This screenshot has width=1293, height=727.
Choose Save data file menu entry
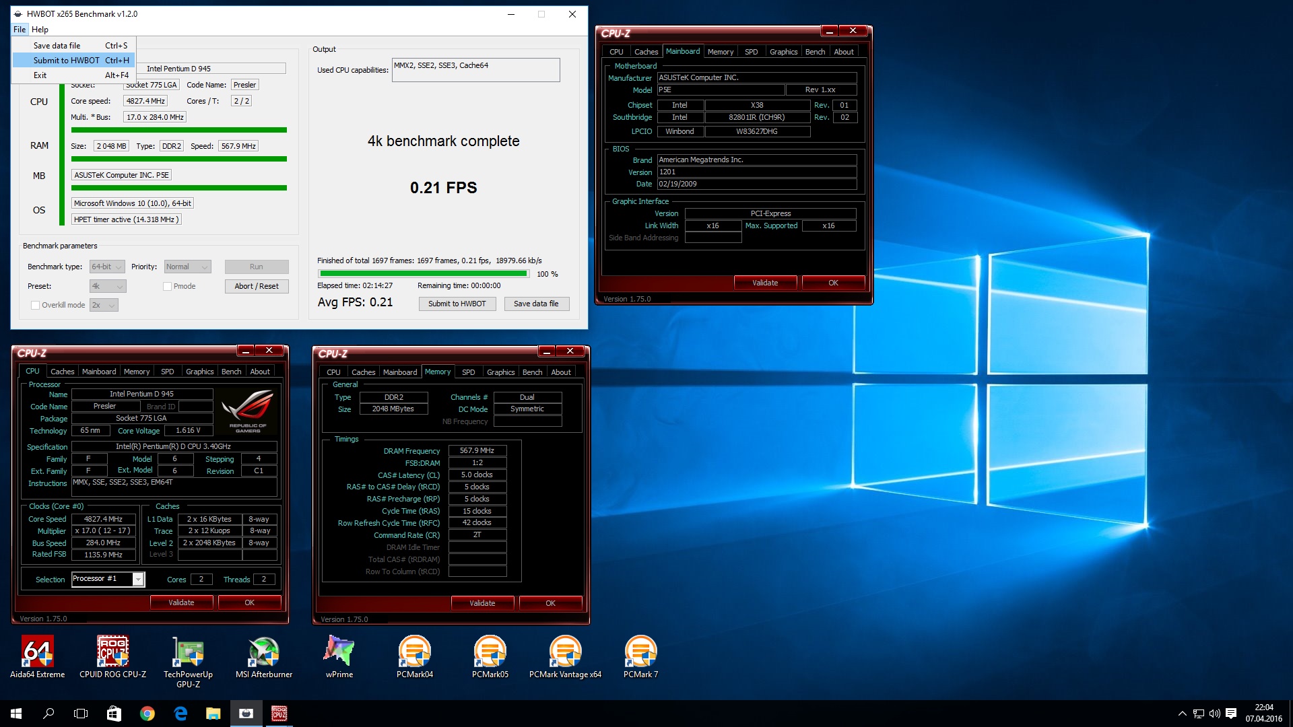(74, 46)
